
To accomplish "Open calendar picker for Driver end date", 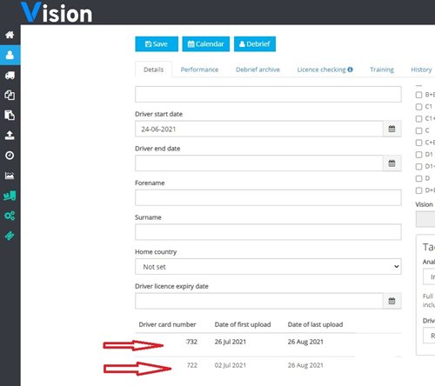I will click(391, 163).
